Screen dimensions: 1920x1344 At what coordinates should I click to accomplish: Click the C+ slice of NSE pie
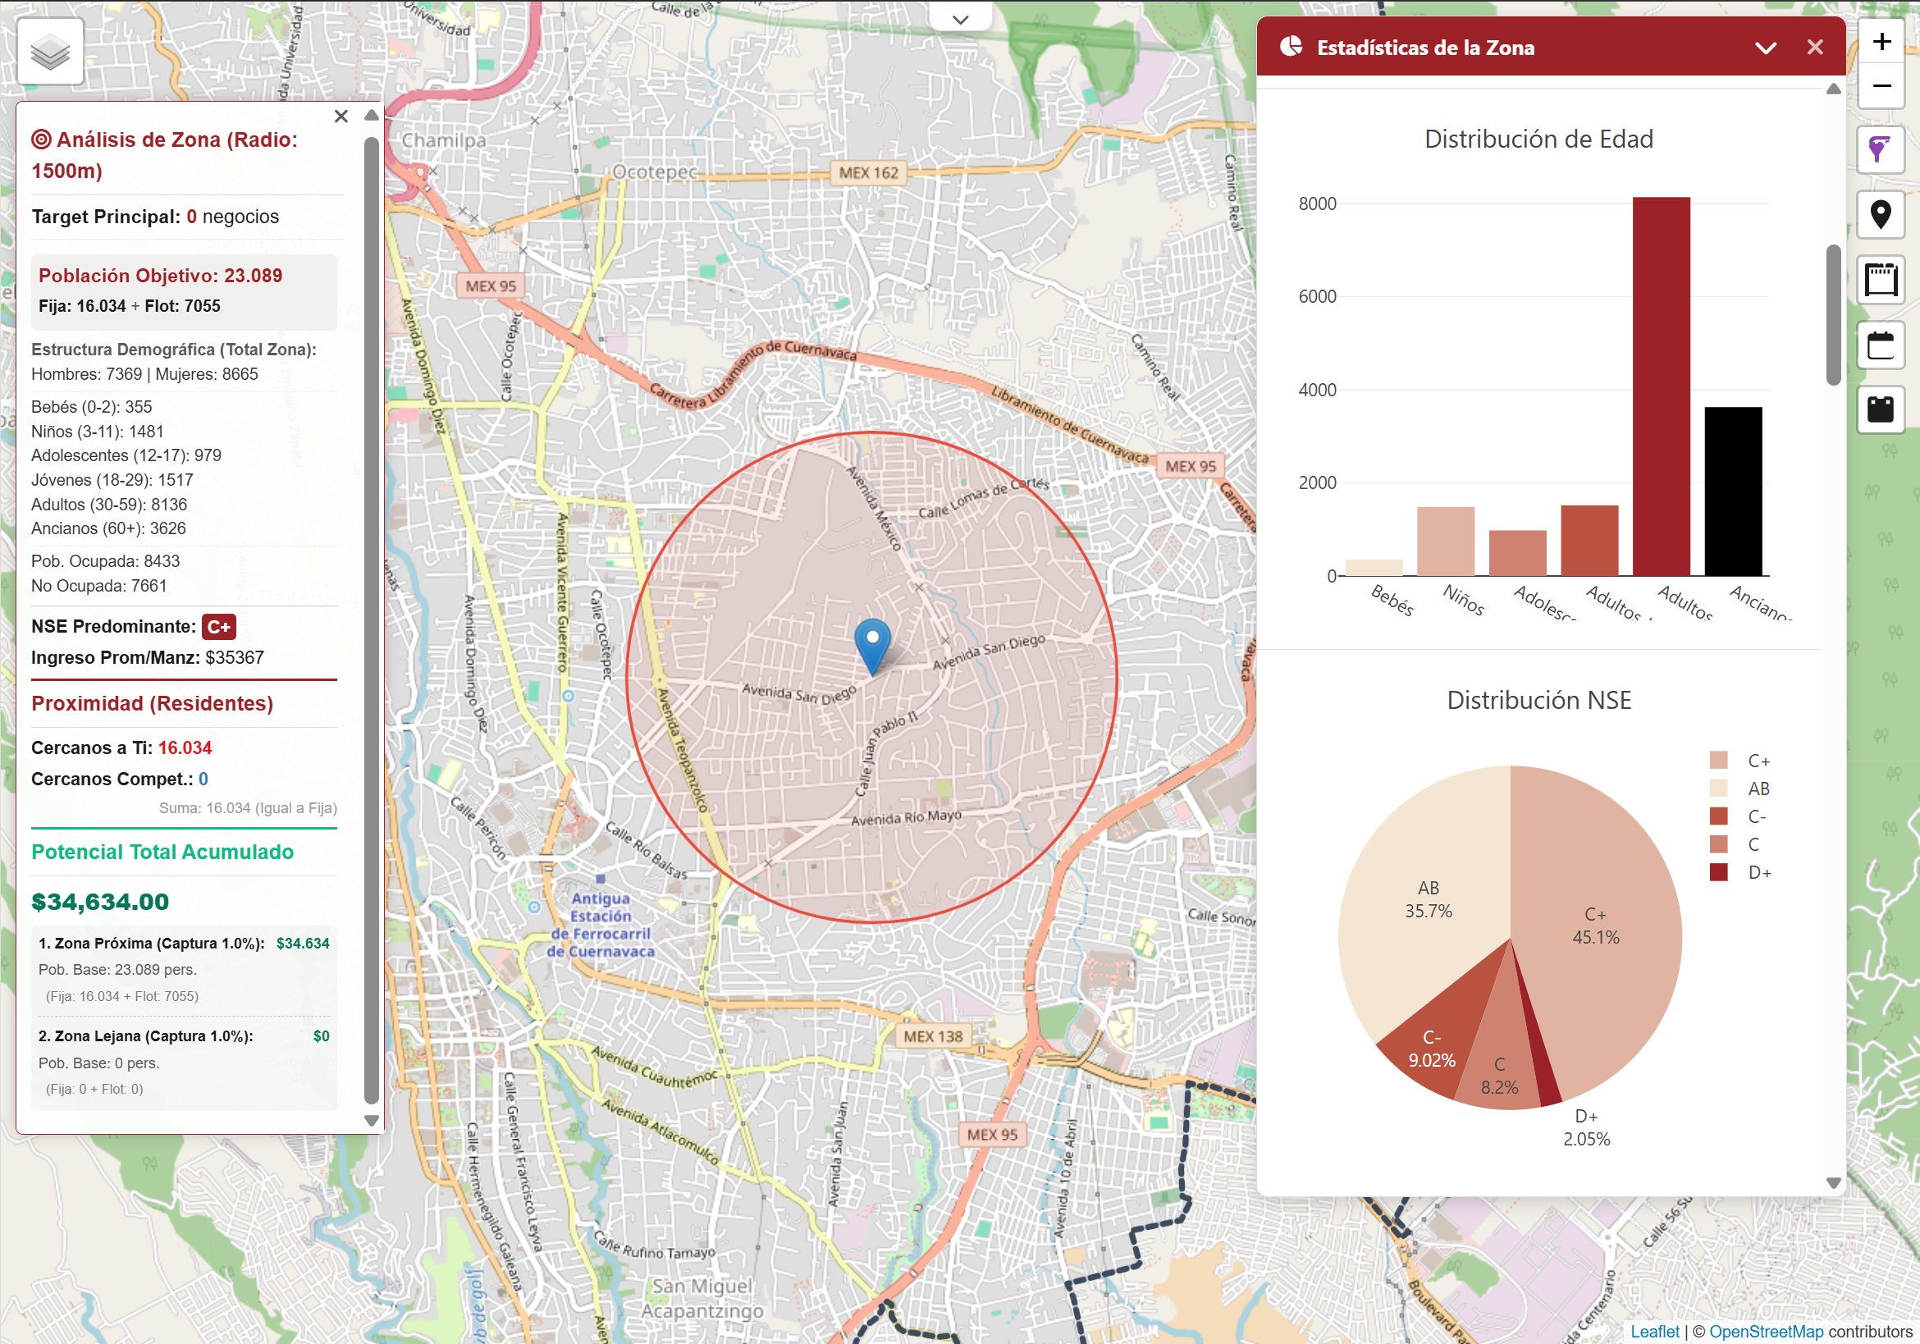point(1606,886)
